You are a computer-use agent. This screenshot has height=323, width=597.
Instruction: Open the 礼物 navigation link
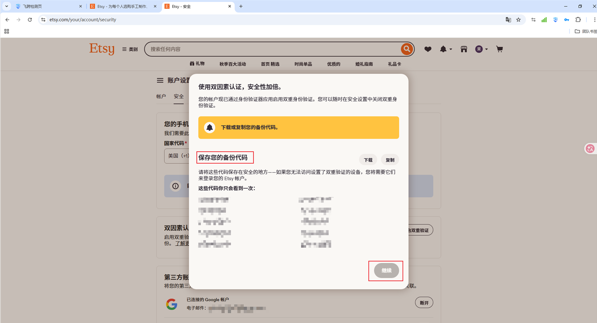[197, 64]
